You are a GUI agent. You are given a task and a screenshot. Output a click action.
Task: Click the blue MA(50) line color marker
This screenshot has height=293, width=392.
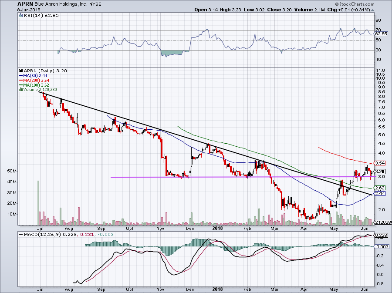click(21, 76)
